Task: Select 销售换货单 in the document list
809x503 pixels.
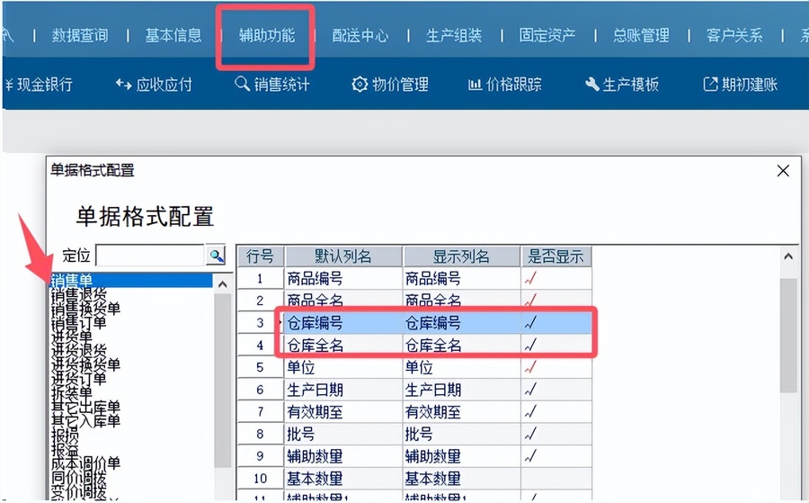Action: click(85, 309)
